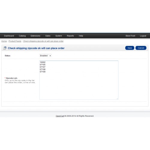Save the zipcode settings
This screenshot has width=150, height=150.
click(x=130, y=48)
